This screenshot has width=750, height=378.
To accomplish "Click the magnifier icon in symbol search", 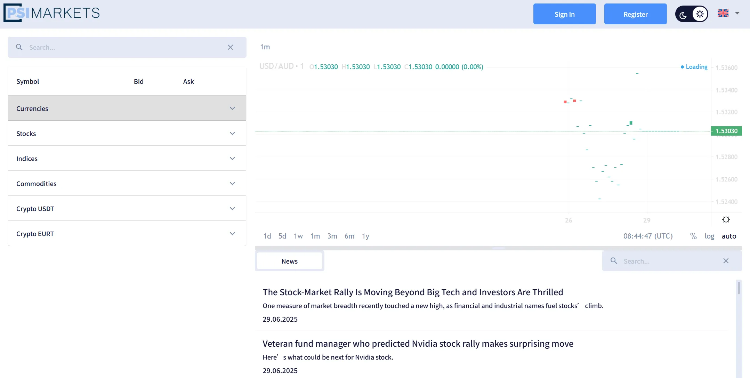I will (19, 47).
